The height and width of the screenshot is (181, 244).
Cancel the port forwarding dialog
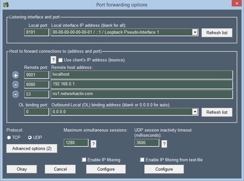pos(60,169)
